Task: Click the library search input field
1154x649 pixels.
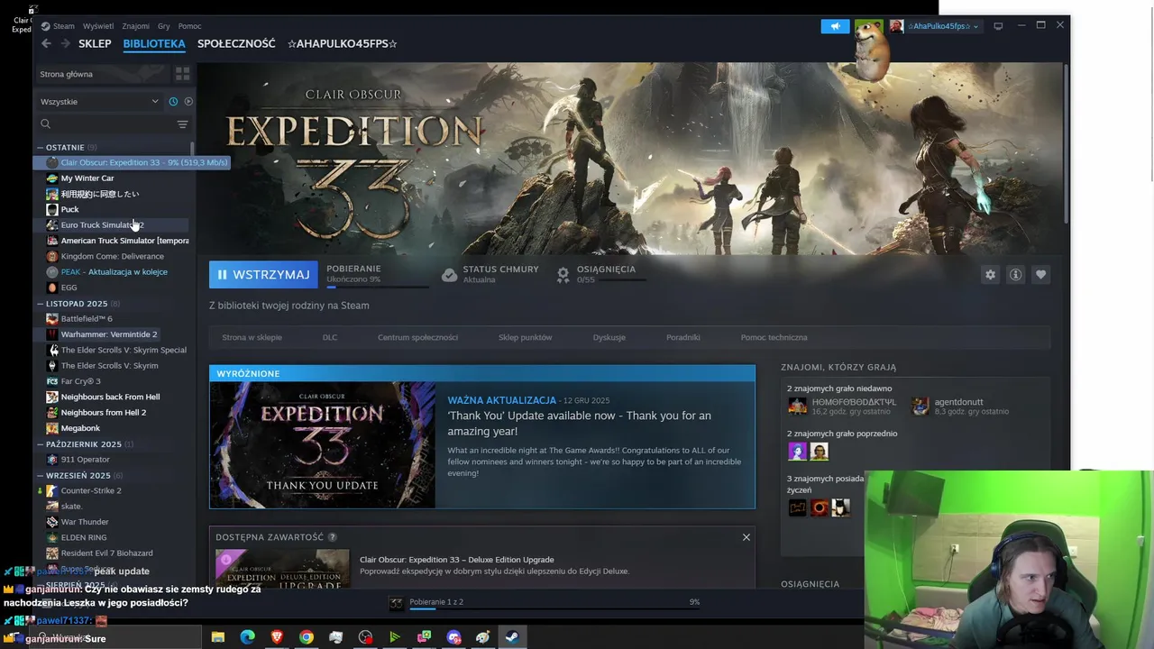Action: [x=113, y=124]
